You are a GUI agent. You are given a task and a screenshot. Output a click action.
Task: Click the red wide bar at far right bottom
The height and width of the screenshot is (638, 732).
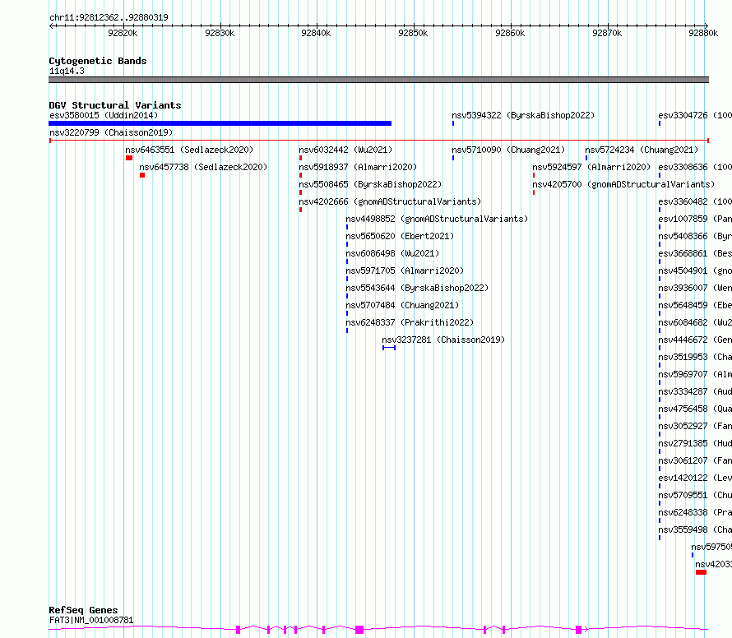click(701, 573)
